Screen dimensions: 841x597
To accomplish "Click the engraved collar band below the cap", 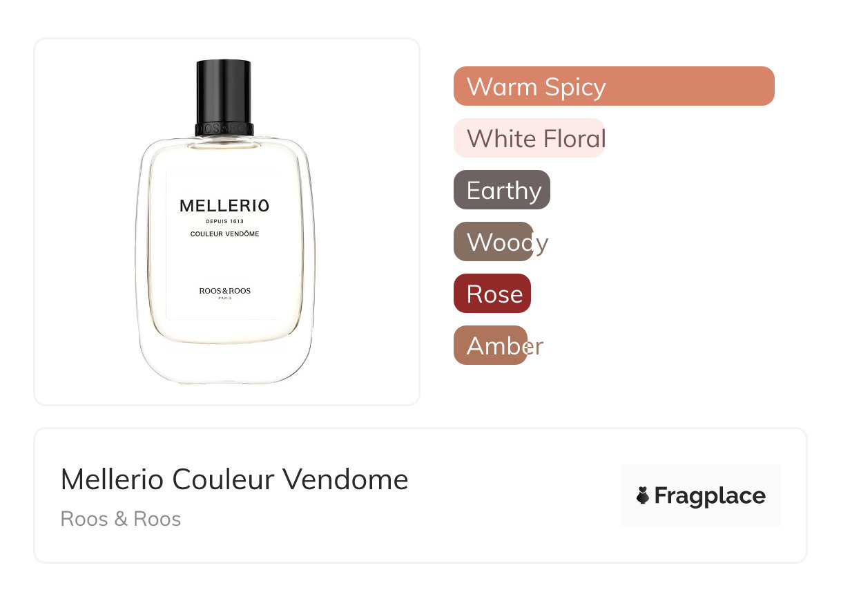I will point(224,129).
